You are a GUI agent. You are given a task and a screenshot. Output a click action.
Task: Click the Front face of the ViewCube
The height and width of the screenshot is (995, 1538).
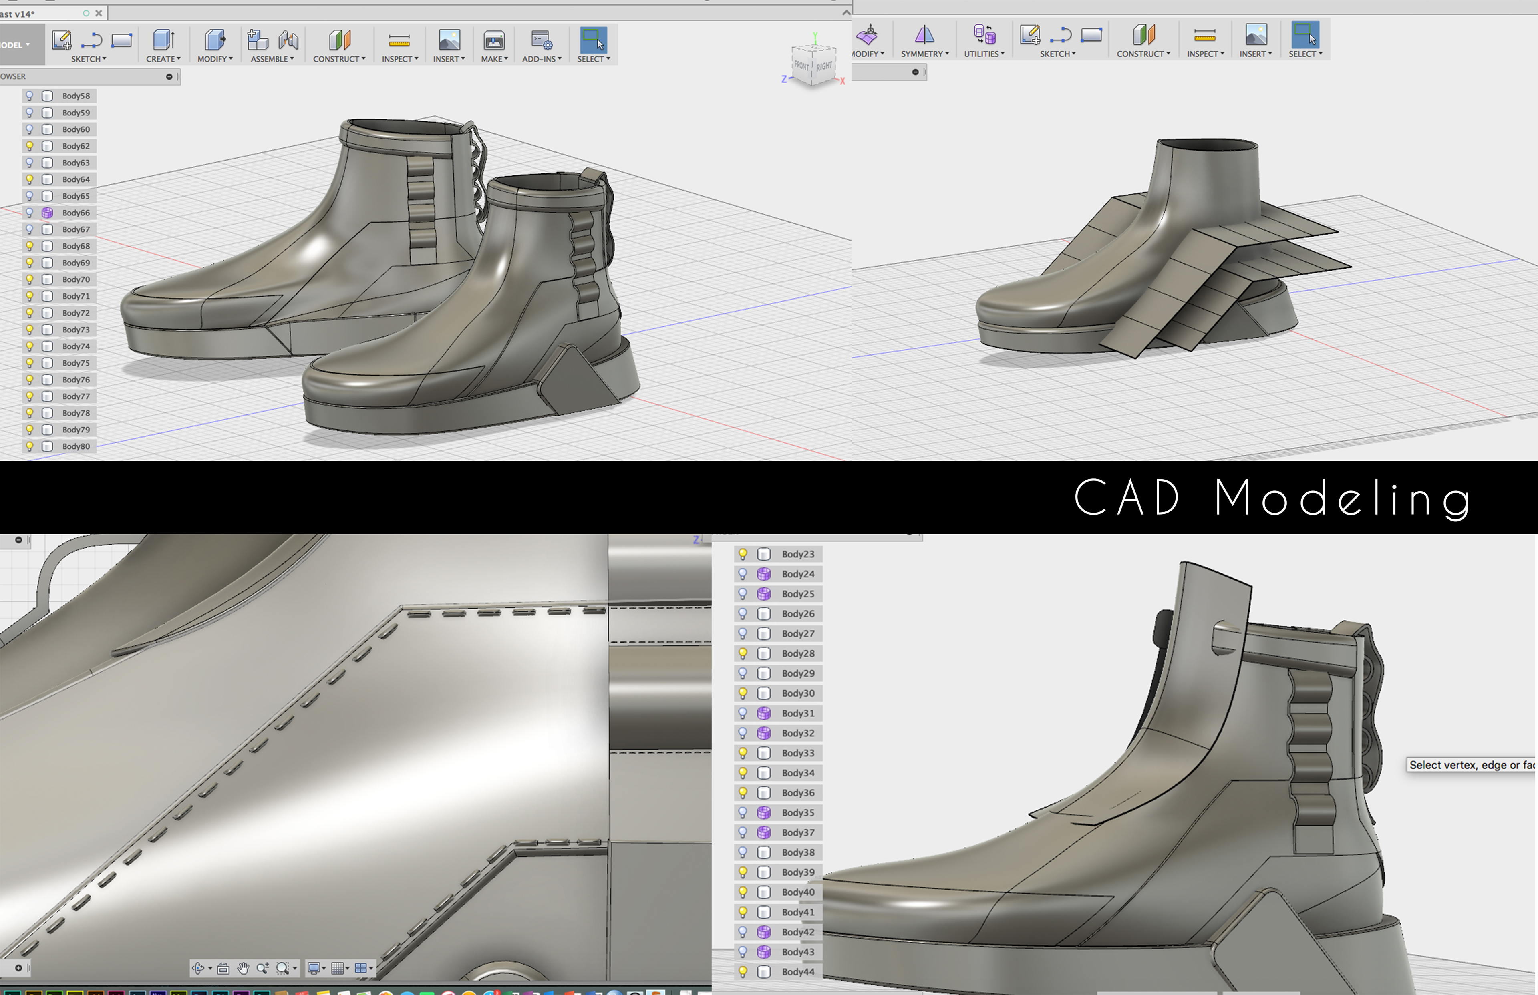coord(801,65)
